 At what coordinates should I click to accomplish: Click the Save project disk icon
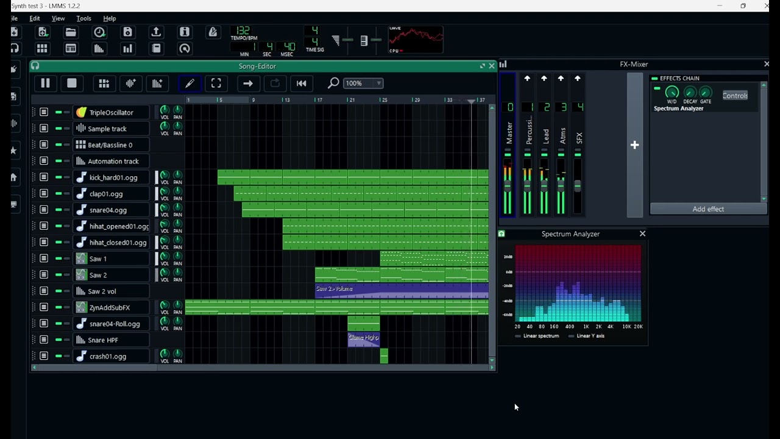[x=127, y=32]
